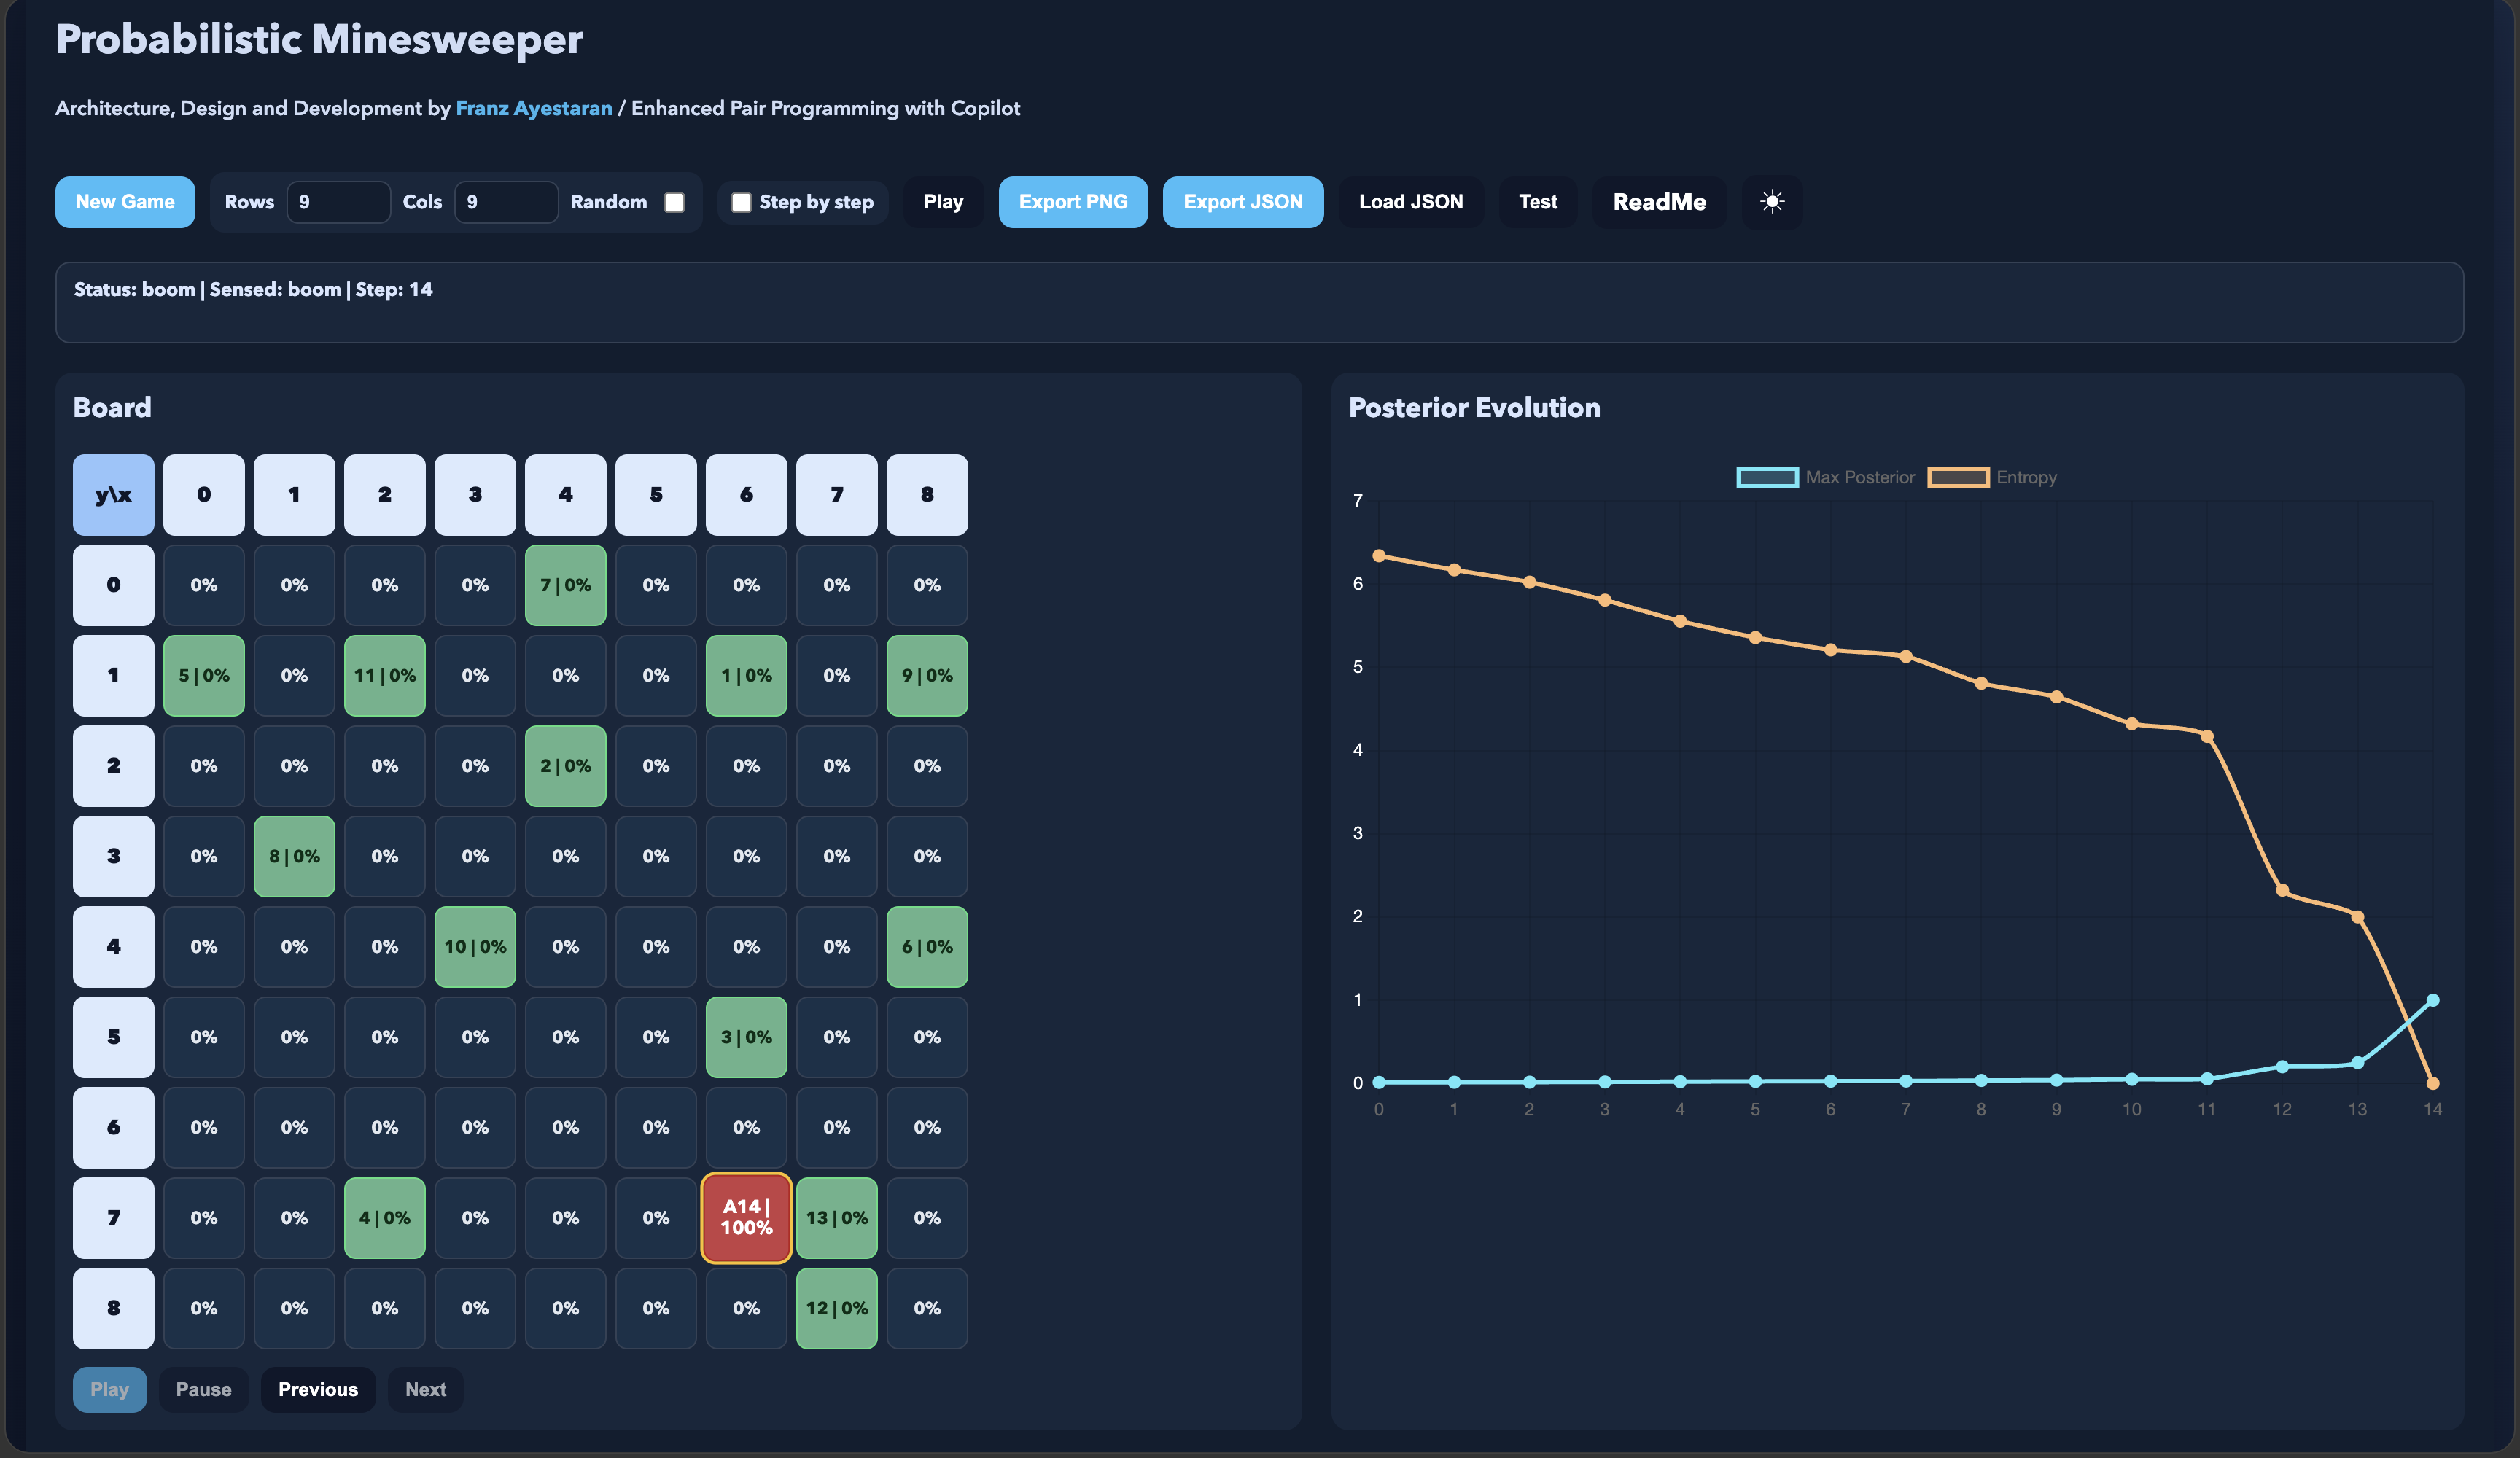Click the green 5 | 0% cell
This screenshot has width=2520, height=1458.
click(204, 675)
